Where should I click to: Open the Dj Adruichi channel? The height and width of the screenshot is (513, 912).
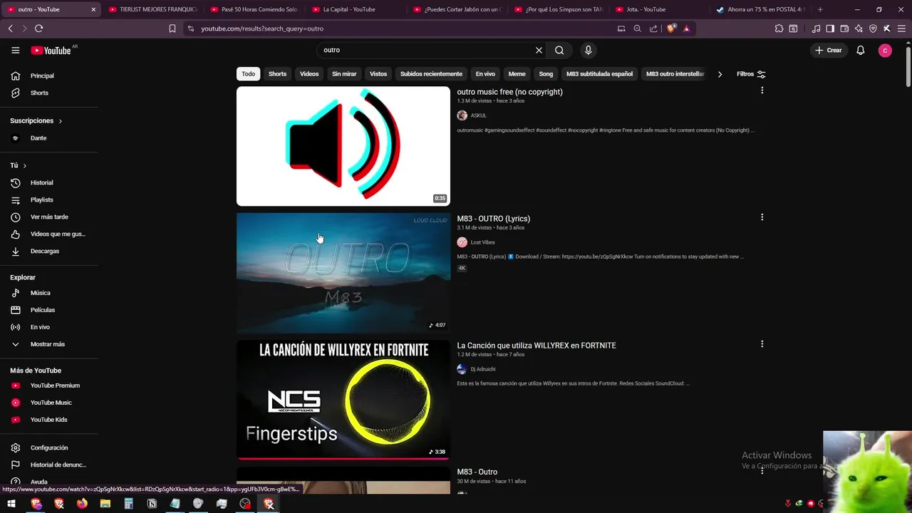click(x=483, y=369)
